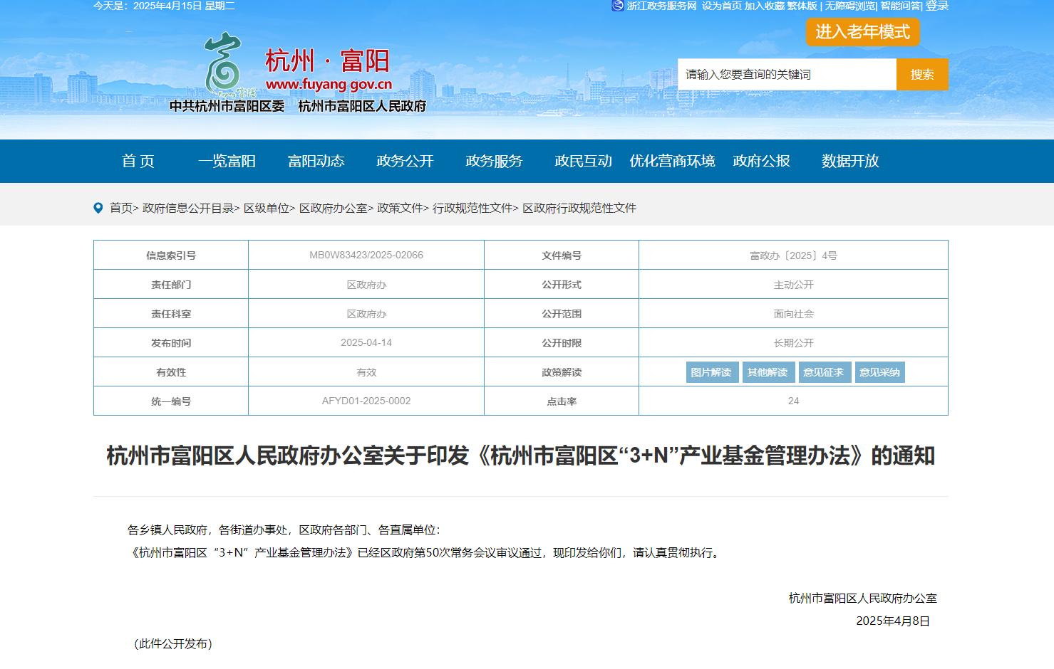Click the 加入收藏 link
This screenshot has width=1054, height=669.
click(x=765, y=6)
